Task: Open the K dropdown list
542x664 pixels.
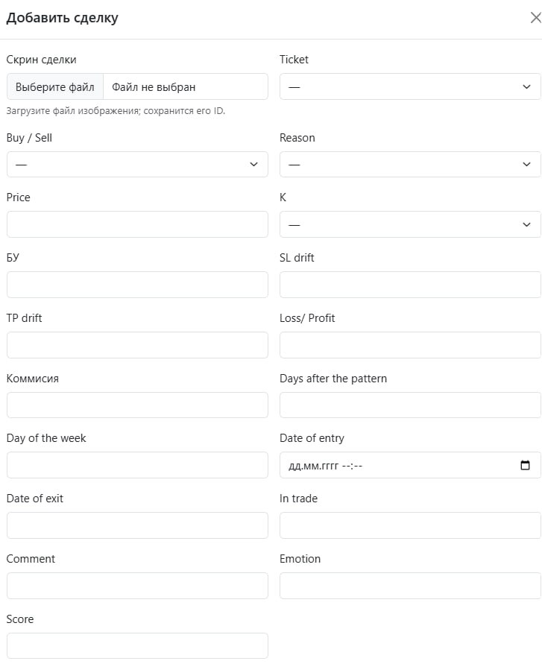Action: [x=410, y=224]
